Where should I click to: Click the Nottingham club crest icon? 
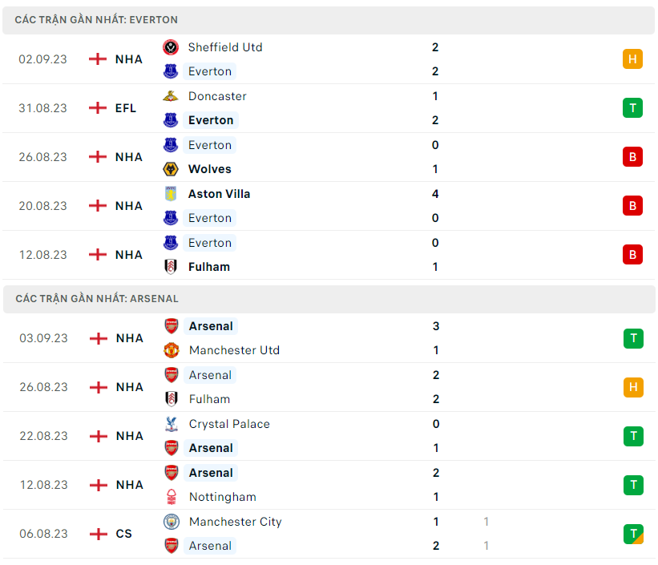coord(172,497)
